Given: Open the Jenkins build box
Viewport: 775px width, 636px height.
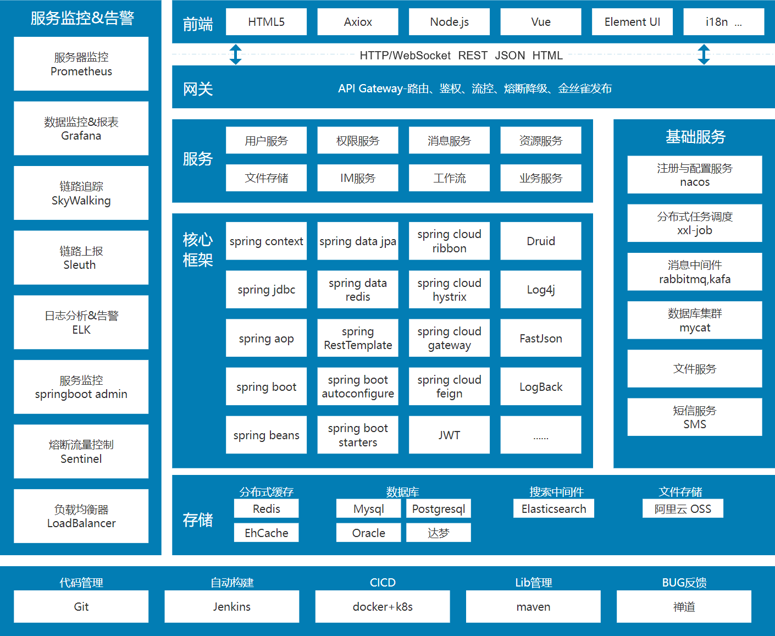Looking at the screenshot, I should (x=231, y=606).
